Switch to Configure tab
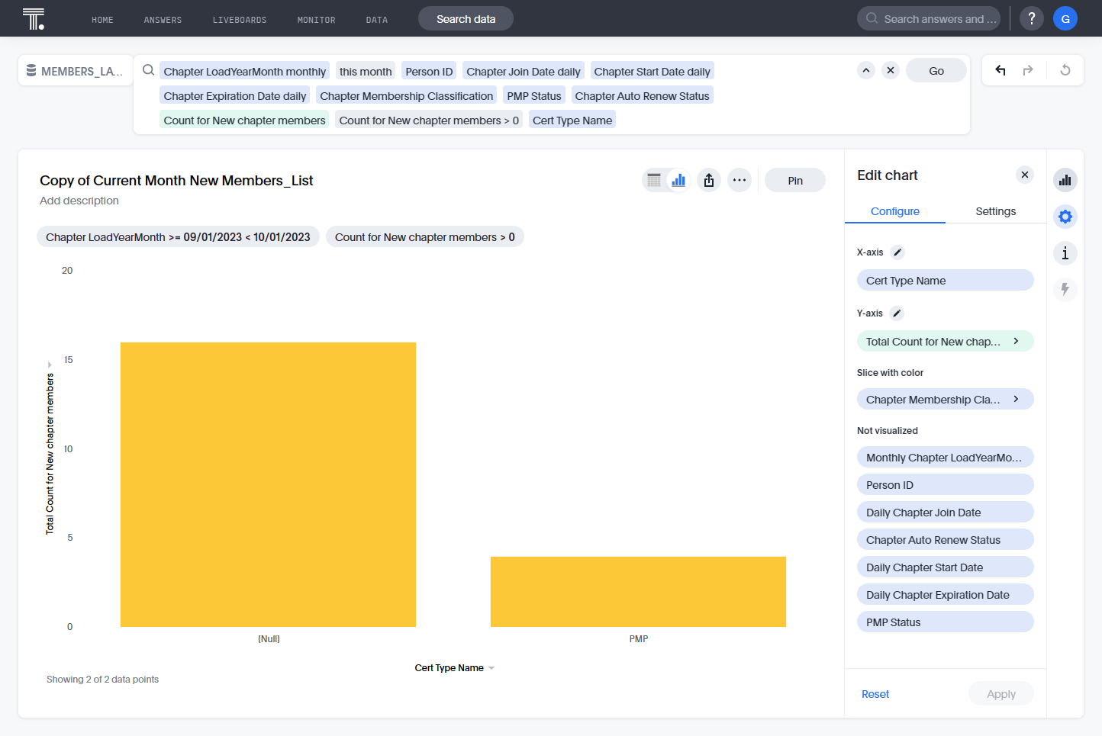This screenshot has width=1102, height=736. [x=895, y=211]
